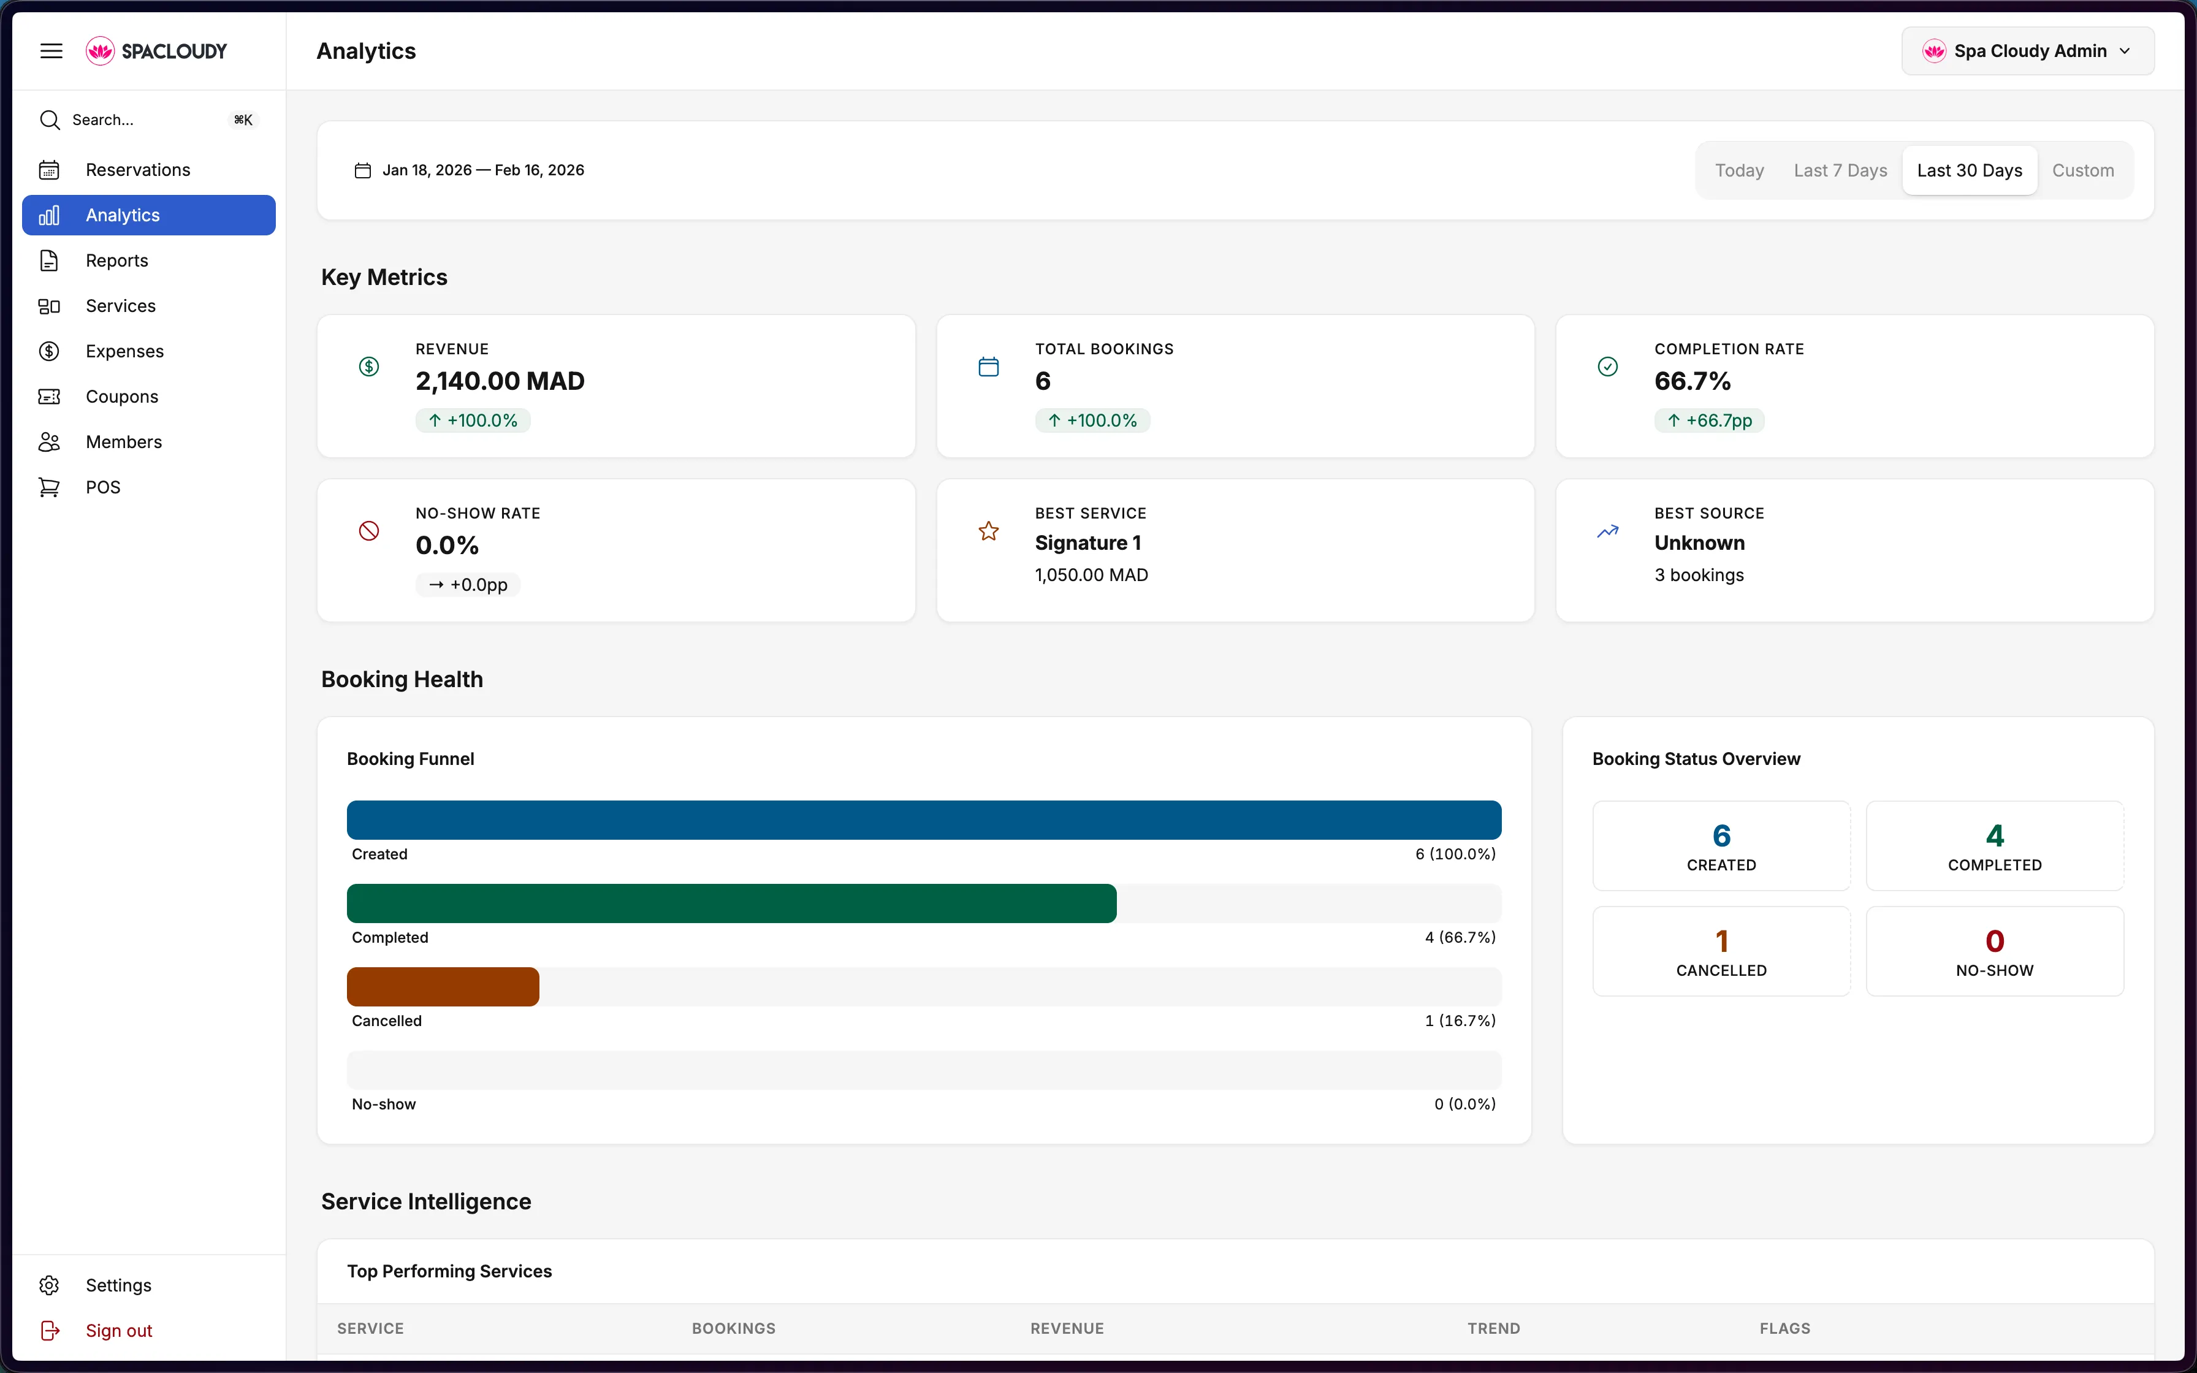Click the Sign out link

(118, 1330)
